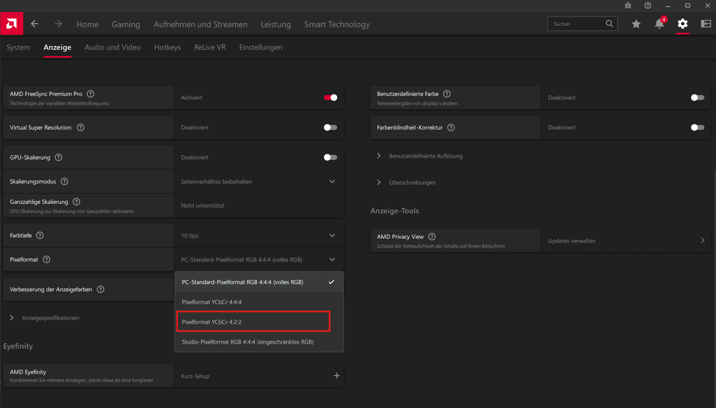Toggle the sidebar panel icon
Viewport: 716px width, 408px height.
[x=706, y=24]
